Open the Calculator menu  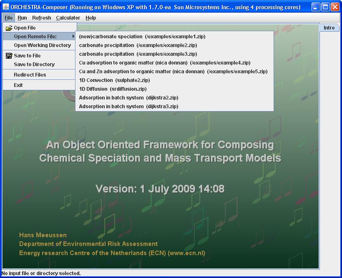tap(68, 17)
